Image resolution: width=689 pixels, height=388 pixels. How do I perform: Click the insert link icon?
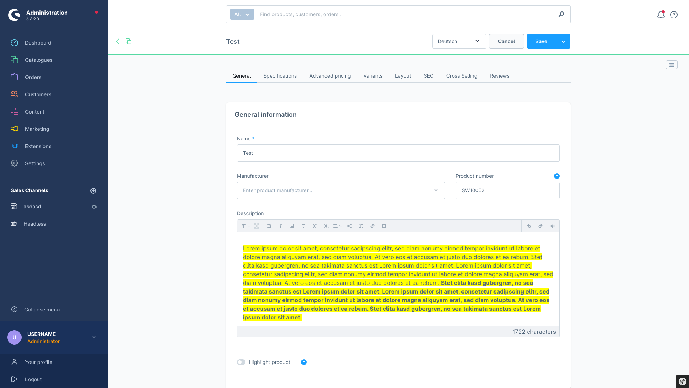(x=372, y=226)
